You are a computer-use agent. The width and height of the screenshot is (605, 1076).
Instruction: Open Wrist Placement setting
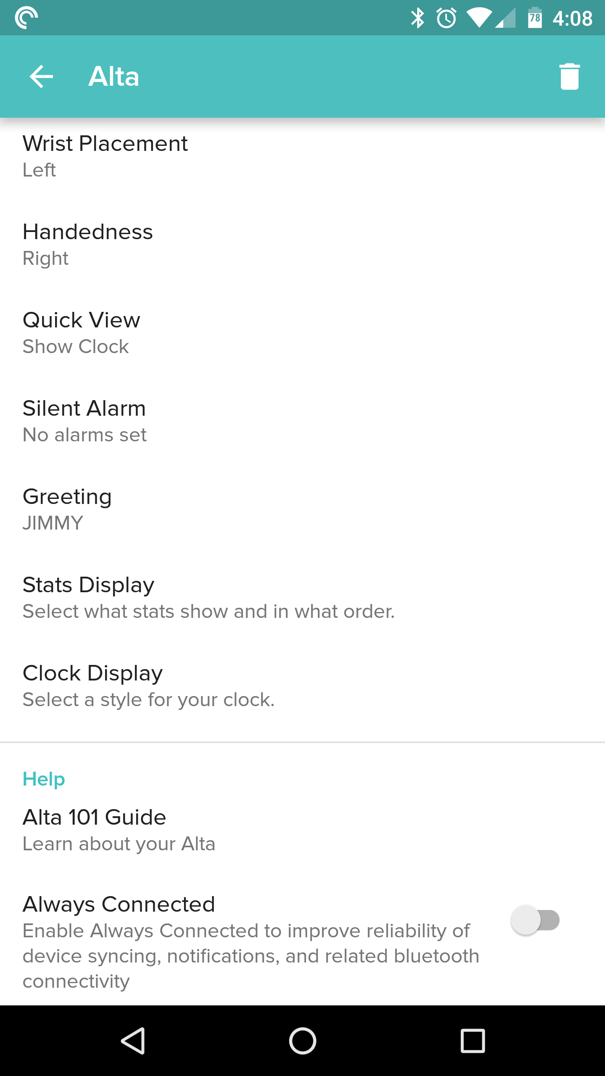(x=105, y=156)
